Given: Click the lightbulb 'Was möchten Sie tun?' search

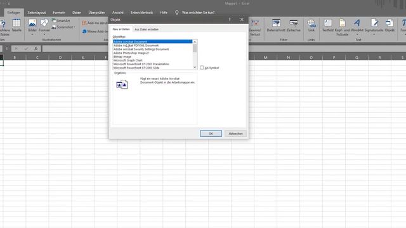Looking at the screenshot, I should 195,13.
